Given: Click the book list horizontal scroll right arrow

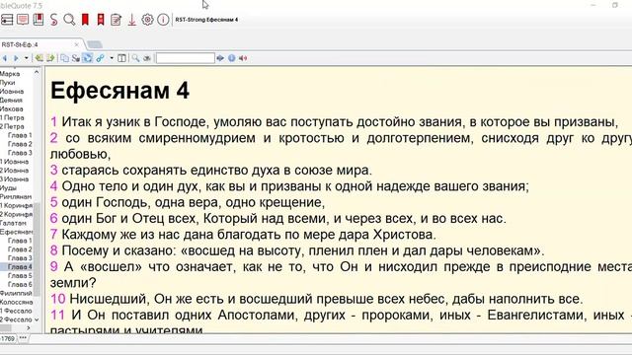Looking at the screenshot, I should pyautogui.click(x=29, y=328).
